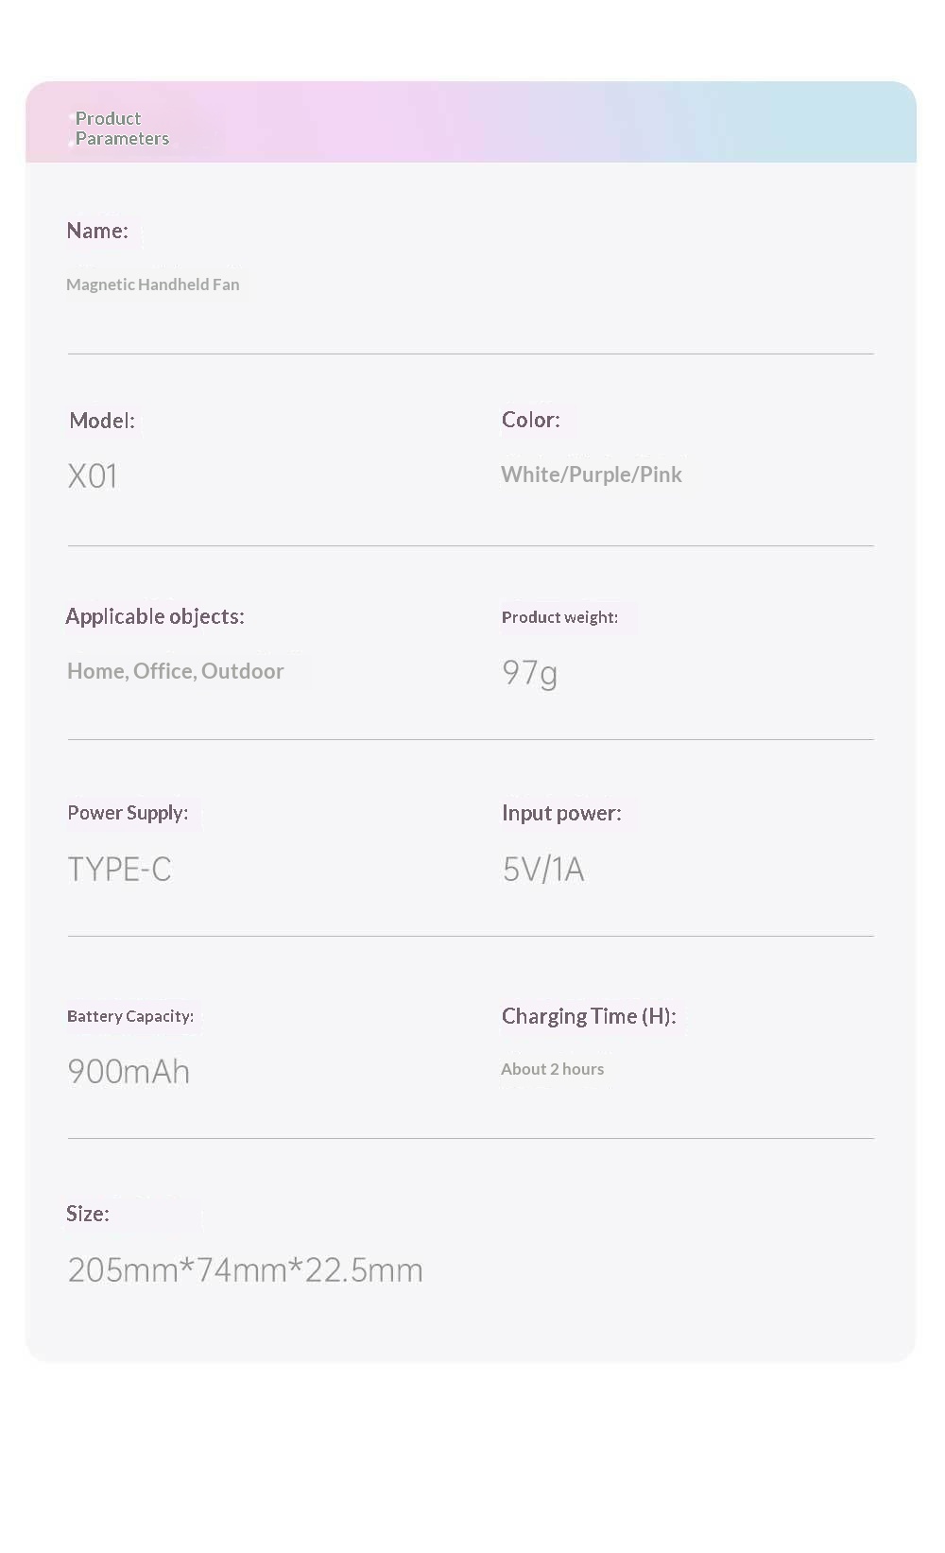
Task: Click the White/Purple/Pink color value
Action: pyautogui.click(x=592, y=475)
